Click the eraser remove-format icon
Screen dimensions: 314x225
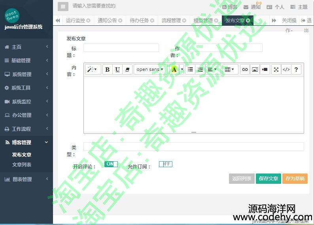click(x=127, y=69)
